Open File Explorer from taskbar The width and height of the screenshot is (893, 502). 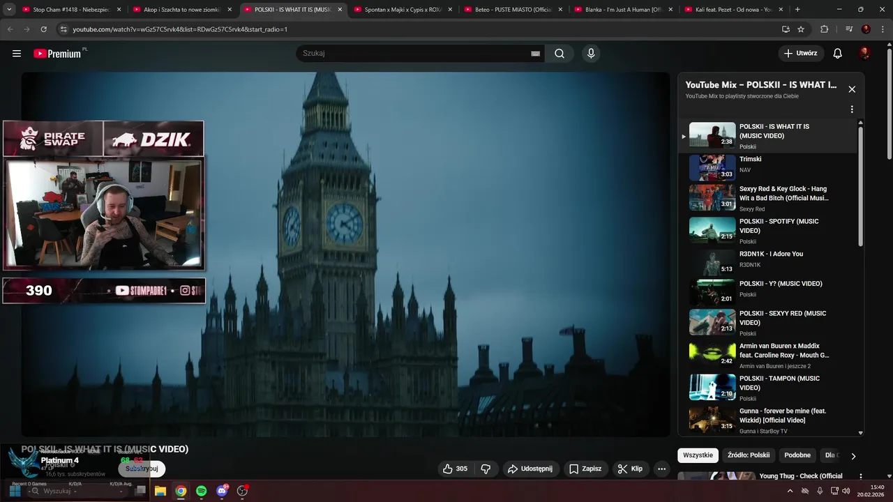pyautogui.click(x=160, y=491)
